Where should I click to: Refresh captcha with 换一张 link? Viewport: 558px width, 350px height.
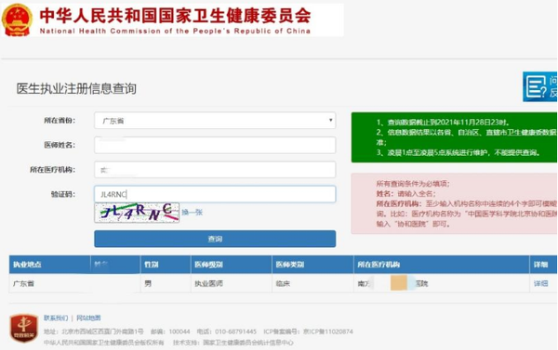[193, 212]
